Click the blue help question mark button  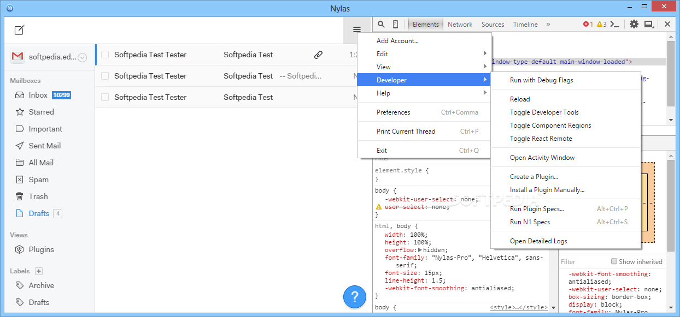coord(354,297)
